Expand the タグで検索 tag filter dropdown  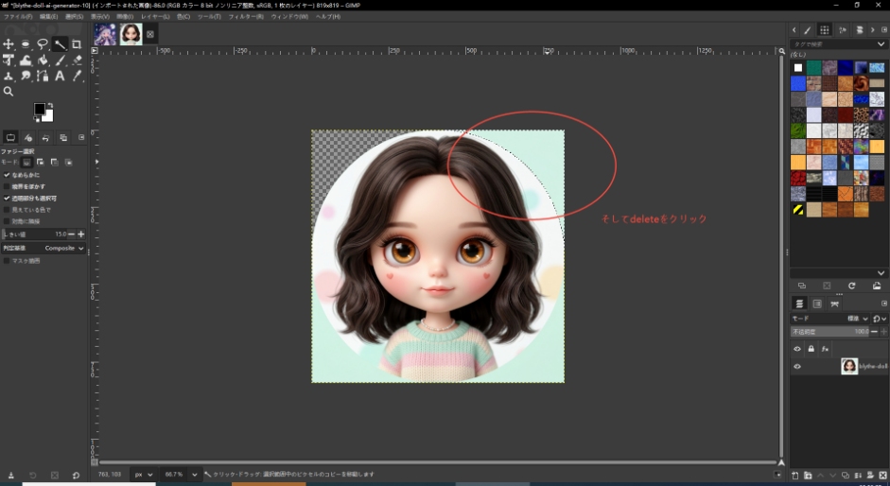(x=881, y=44)
